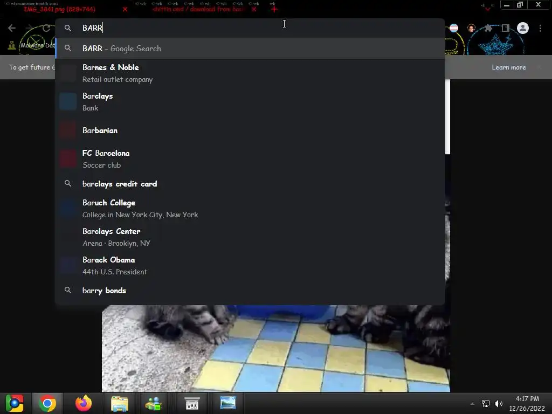Select the Barbarian suggestion
The image size is (552, 414).
pos(250,130)
